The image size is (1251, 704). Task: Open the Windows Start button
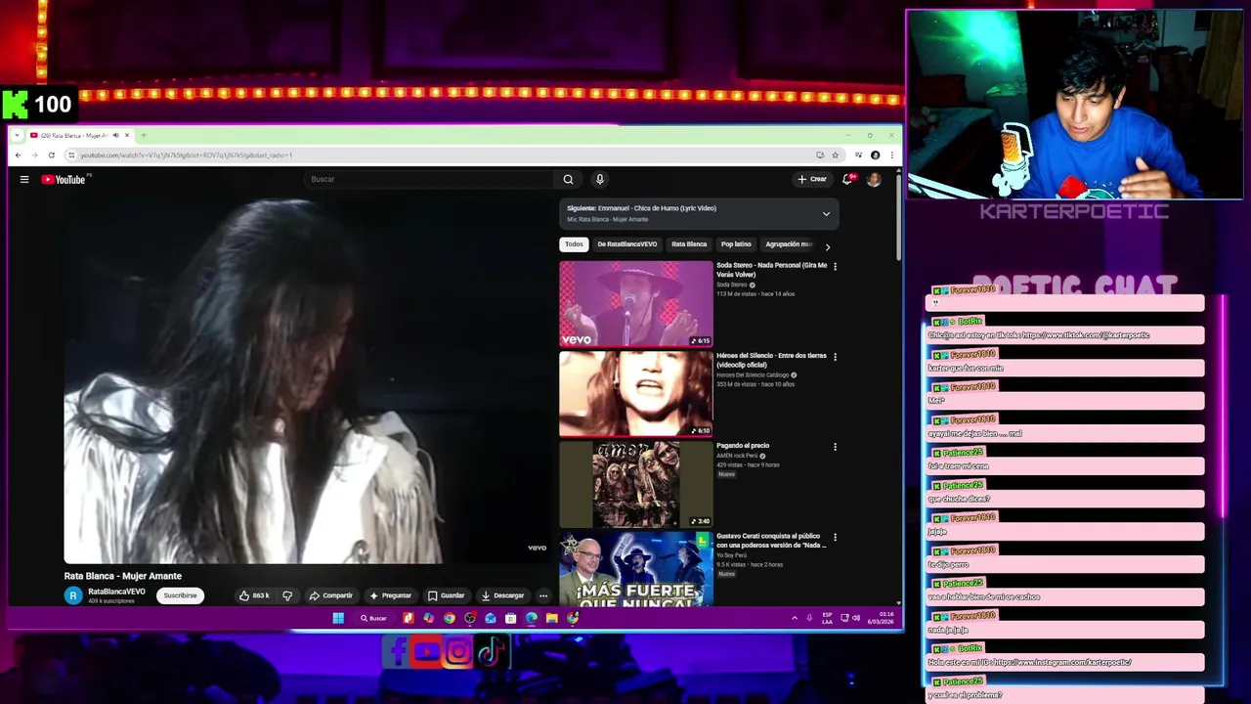point(338,618)
